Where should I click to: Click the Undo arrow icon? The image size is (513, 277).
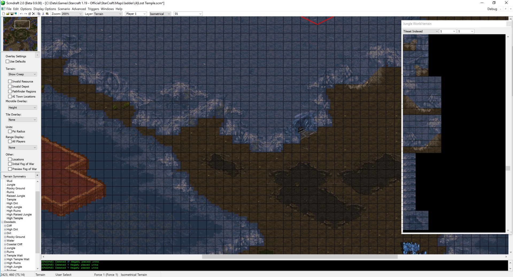21,14
